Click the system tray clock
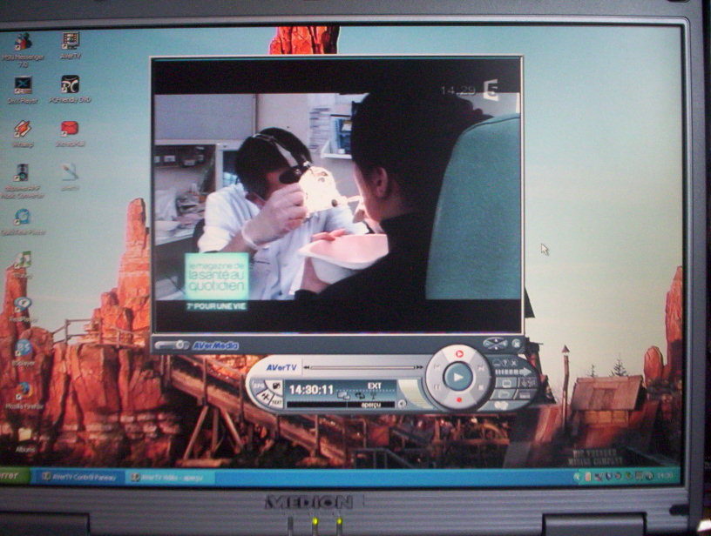The height and width of the screenshot is (536, 711). pos(665,476)
